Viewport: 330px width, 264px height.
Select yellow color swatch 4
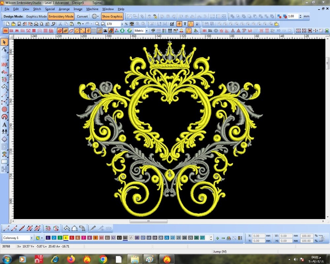pyautogui.click(x=66, y=238)
